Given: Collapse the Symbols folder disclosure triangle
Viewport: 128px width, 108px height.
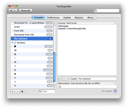Looking at the screenshot, I should pyautogui.click(x=12, y=42).
